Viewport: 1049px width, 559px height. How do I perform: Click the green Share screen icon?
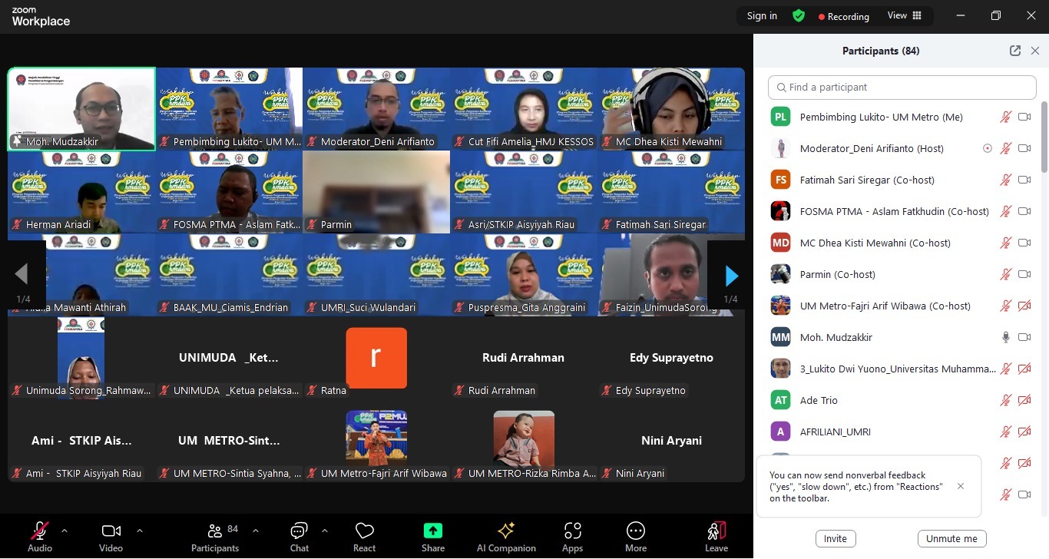(433, 531)
